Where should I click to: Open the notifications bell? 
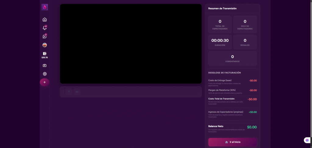[44, 28]
